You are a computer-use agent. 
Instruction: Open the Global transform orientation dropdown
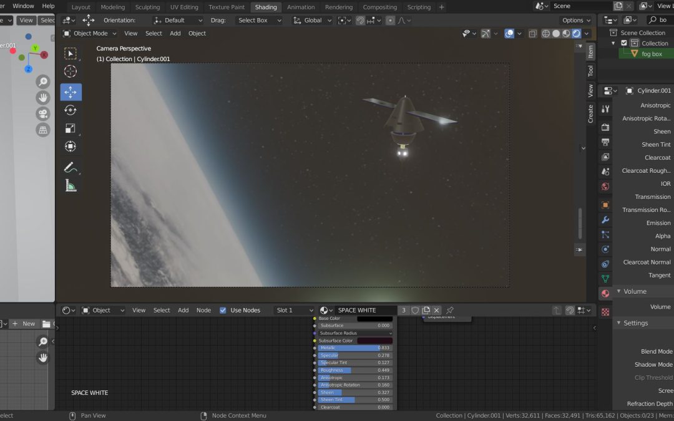point(313,20)
